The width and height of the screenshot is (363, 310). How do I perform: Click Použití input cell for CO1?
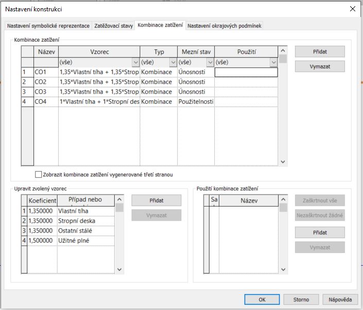pyautogui.click(x=246, y=72)
